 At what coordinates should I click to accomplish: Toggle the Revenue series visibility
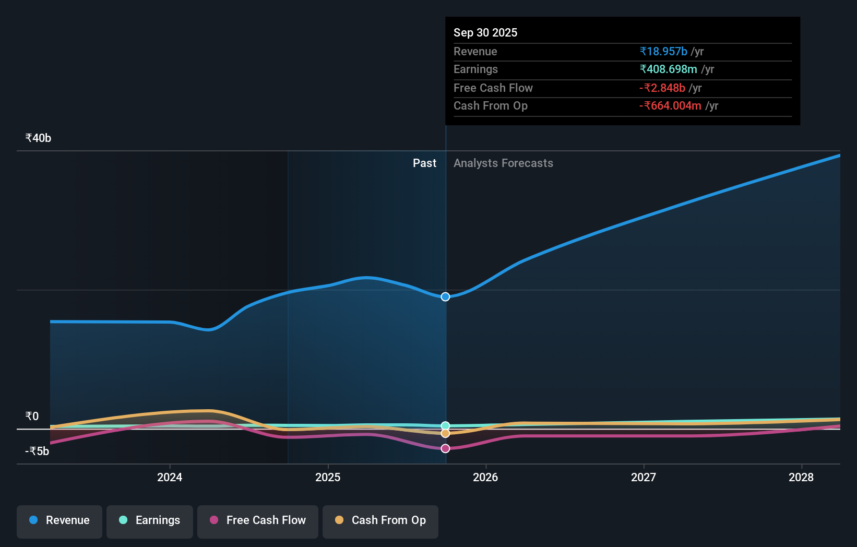click(x=59, y=520)
